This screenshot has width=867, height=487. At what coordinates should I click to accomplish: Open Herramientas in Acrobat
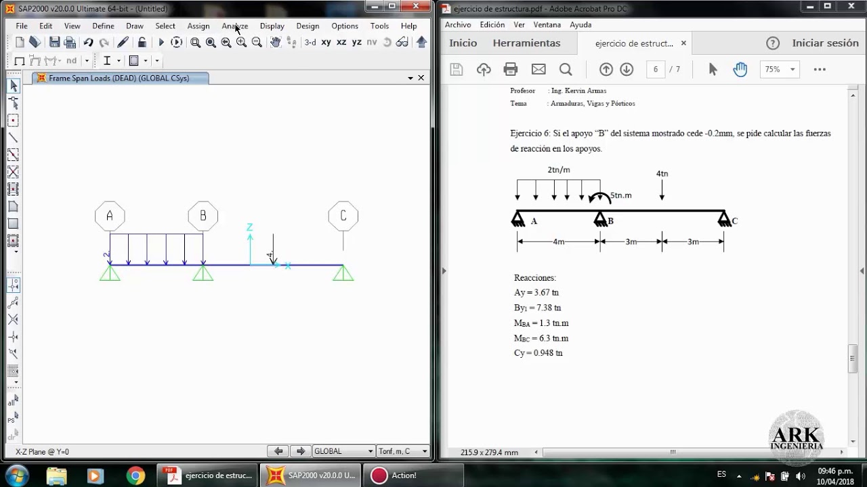526,43
